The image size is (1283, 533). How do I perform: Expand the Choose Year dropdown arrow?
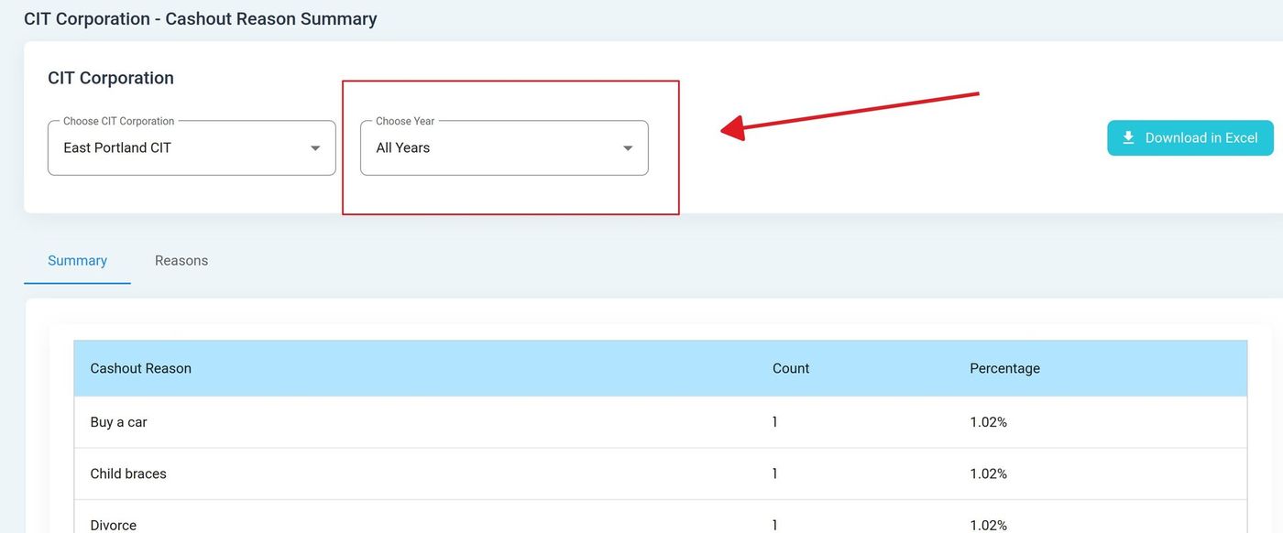(628, 148)
